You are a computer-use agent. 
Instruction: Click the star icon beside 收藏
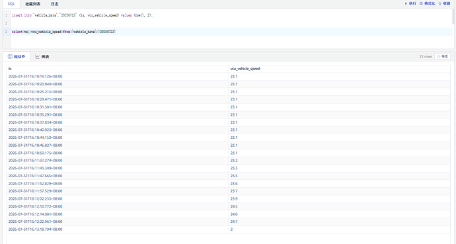pyautogui.click(x=440, y=3)
